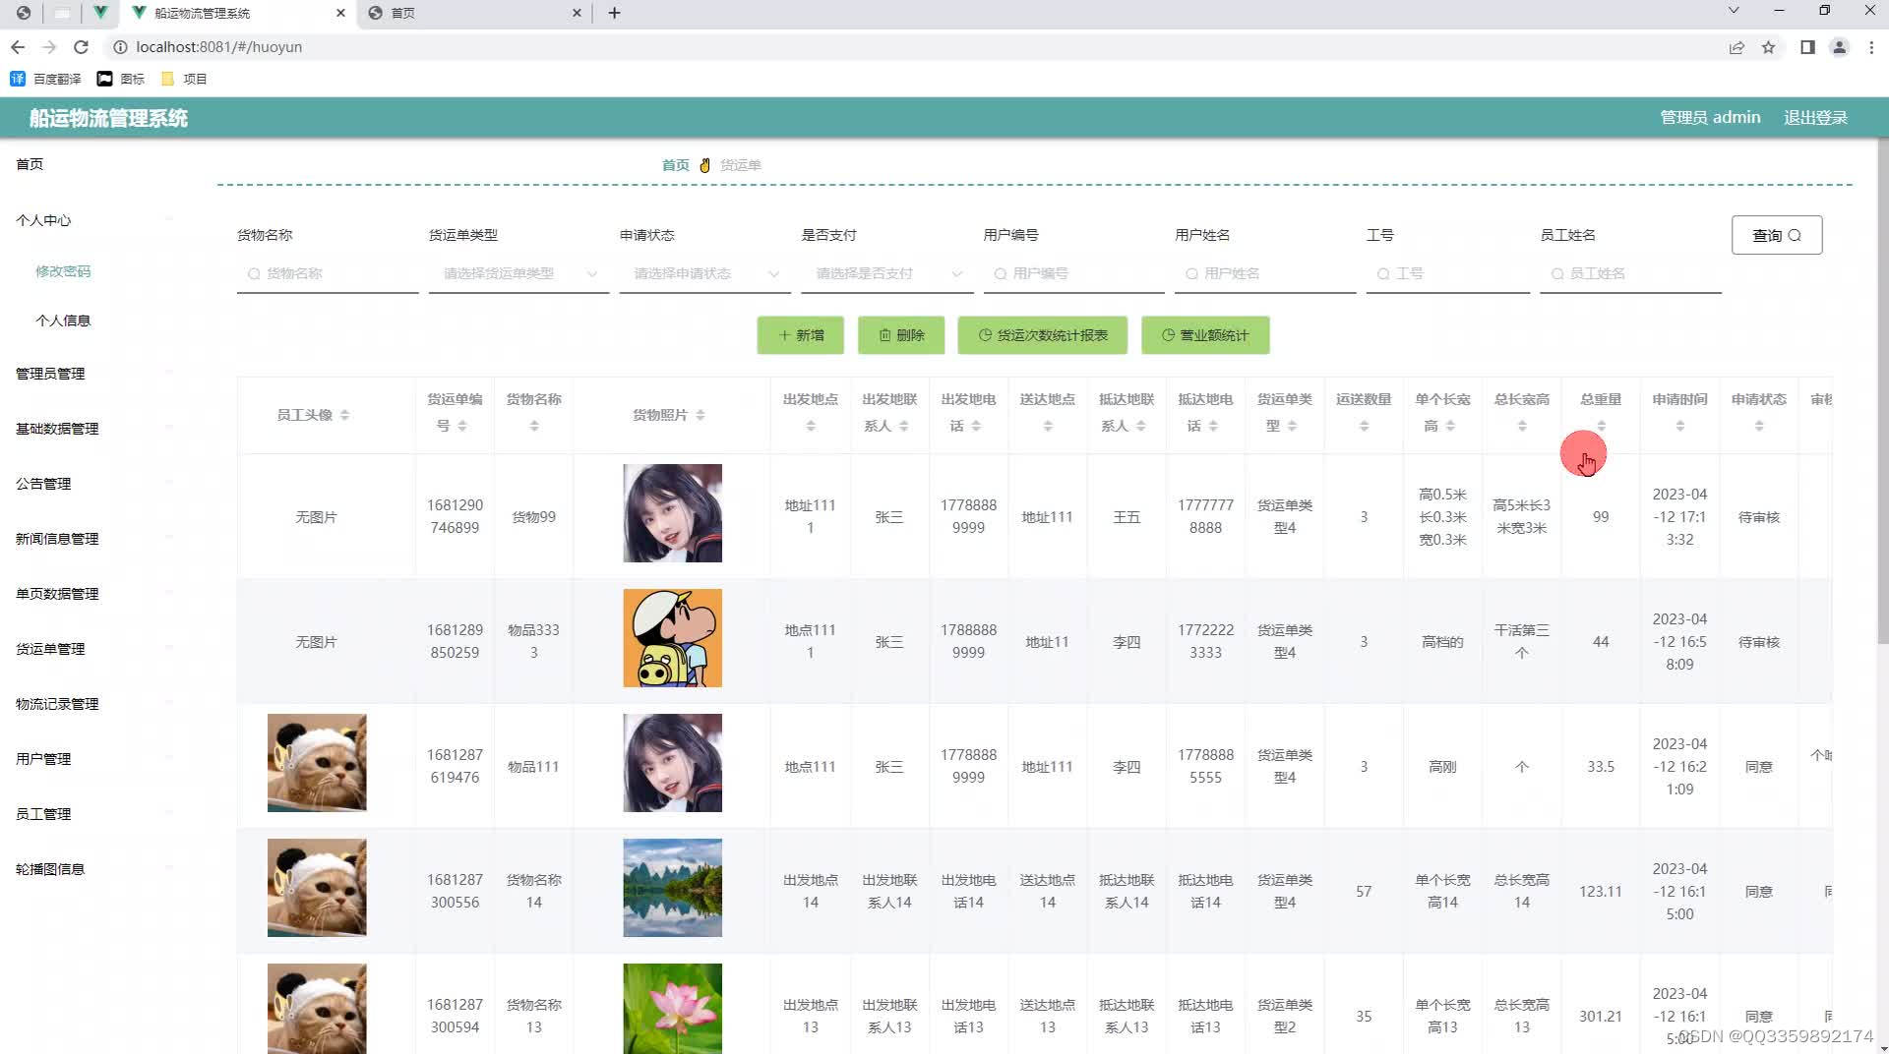The height and width of the screenshot is (1054, 1889).
Task: Open the cat avatar in 物品111 row
Action: (x=317, y=763)
